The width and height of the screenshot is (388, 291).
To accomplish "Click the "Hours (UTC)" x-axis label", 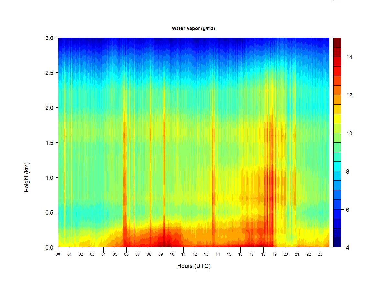I will tap(194, 266).
